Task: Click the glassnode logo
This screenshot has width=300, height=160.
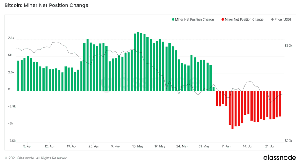Action: click(279, 157)
